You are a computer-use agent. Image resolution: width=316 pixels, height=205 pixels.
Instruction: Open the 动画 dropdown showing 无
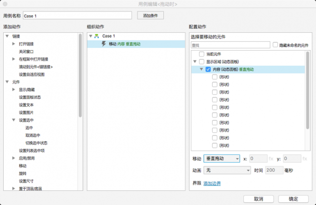(x=227, y=170)
